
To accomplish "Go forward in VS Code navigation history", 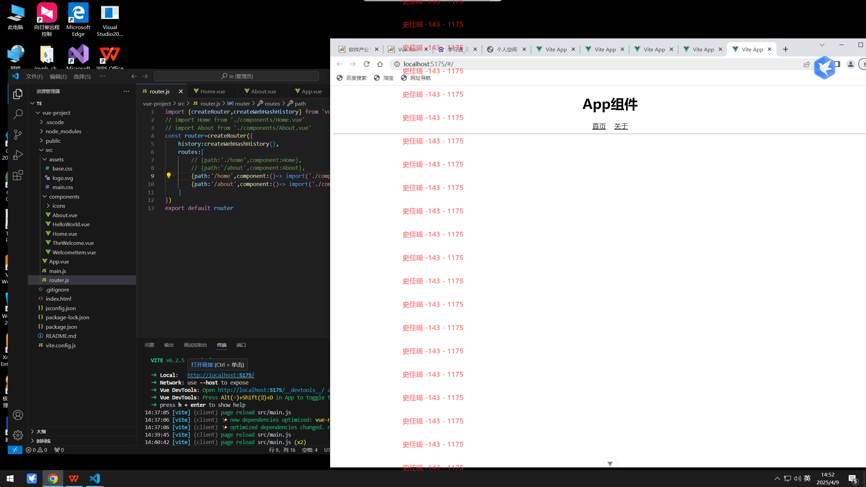I will coord(145,76).
